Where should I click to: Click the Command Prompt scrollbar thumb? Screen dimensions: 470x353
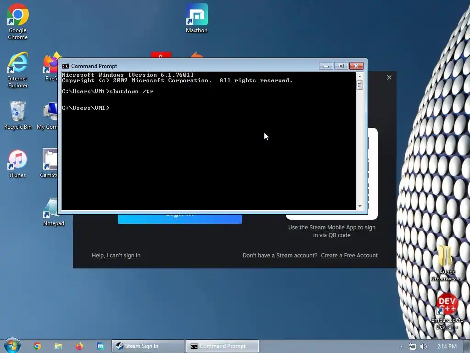360,85
